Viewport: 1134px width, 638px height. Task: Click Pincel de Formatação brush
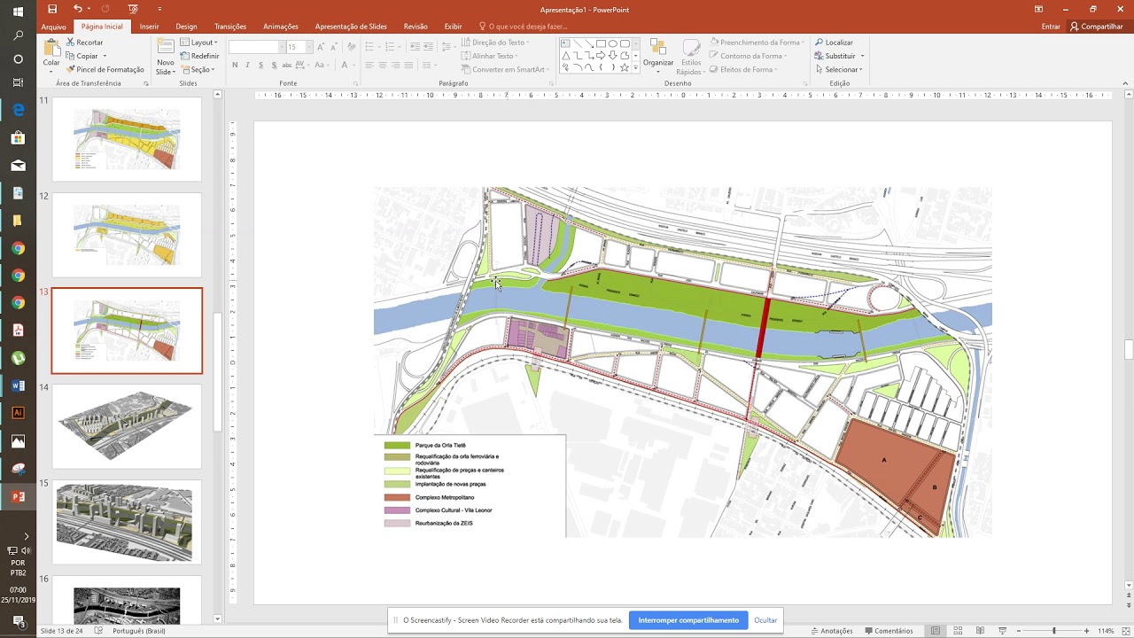(x=105, y=69)
